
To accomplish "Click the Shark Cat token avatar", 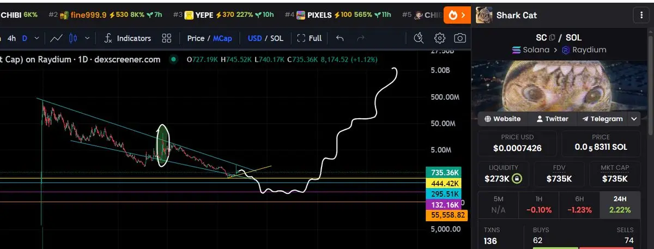I will [484, 15].
